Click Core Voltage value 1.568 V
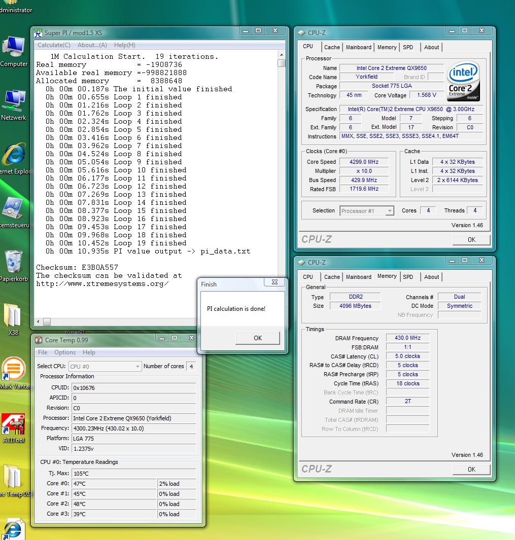 (426, 95)
